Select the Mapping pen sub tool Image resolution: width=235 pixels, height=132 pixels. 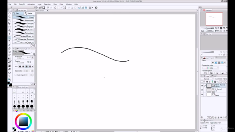point(23,21)
